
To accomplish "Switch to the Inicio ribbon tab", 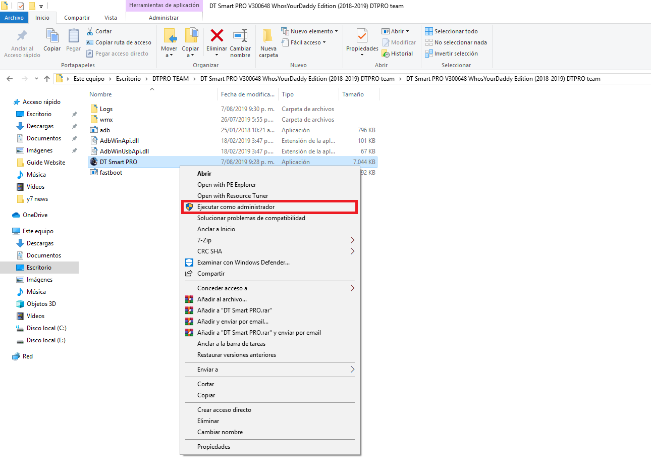I will coord(42,18).
